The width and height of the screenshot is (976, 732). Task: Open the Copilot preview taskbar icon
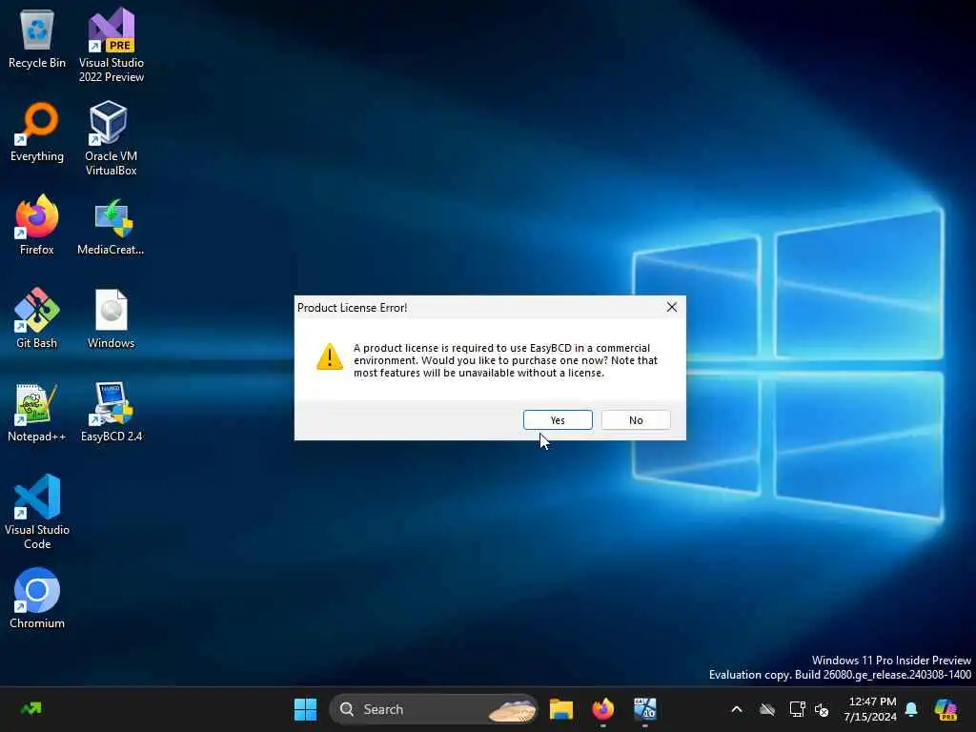coord(945,709)
